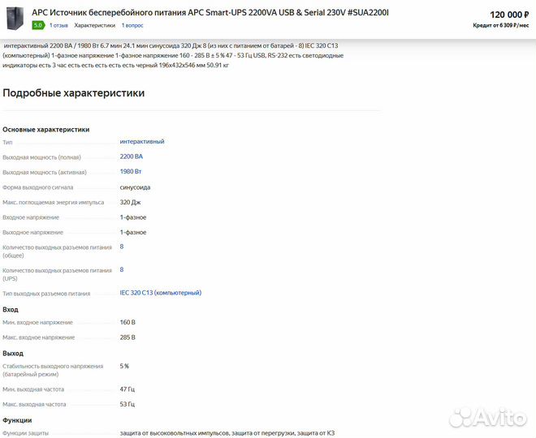Click the 'Форма выходного сигнала' label
The height and width of the screenshot is (438, 536).
37,187
